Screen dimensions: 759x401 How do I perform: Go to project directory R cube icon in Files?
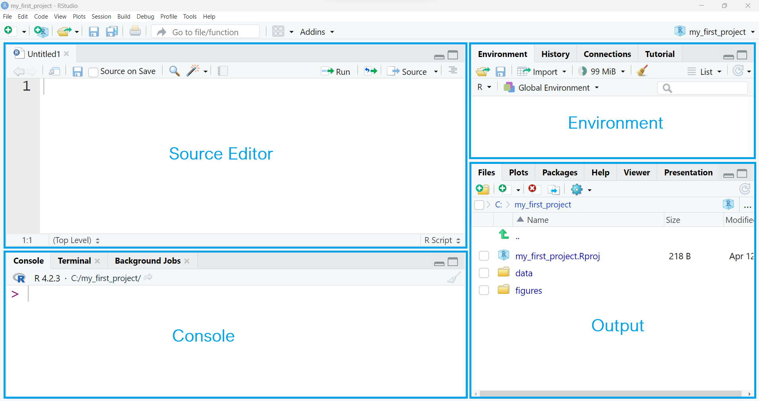coord(728,204)
